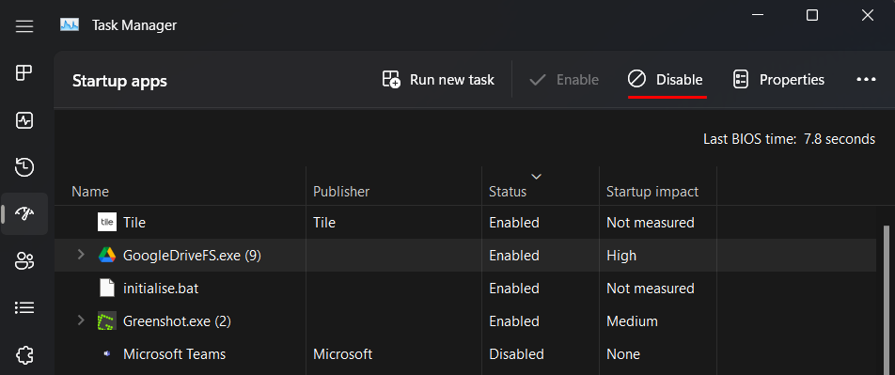
Task: Click the Greenshot app icon
Action: pyautogui.click(x=107, y=321)
